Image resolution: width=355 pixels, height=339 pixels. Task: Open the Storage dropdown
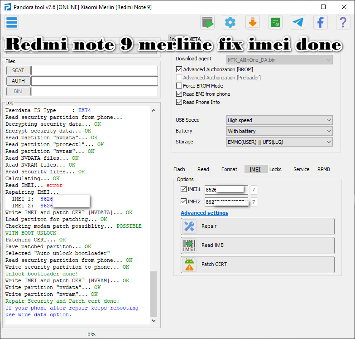pos(279,142)
